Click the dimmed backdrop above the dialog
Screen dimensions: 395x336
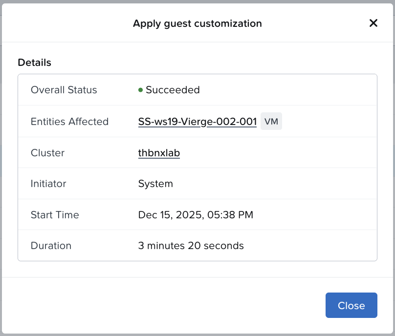click(x=196, y=1)
